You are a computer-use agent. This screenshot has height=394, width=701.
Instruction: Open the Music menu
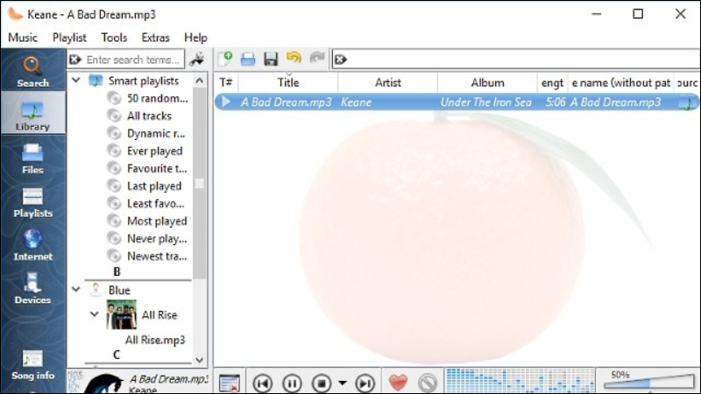23,38
